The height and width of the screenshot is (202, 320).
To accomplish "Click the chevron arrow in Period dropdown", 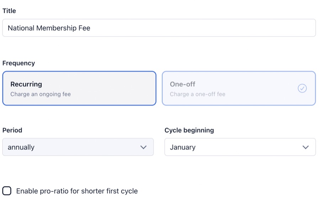I will (x=143, y=147).
